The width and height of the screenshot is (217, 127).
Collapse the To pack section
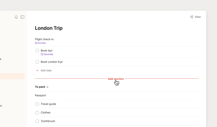pyautogui.click(x=40, y=87)
